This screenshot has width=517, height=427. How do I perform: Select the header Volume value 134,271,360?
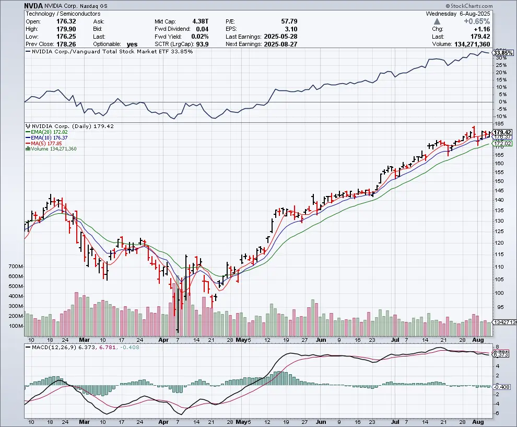click(472, 44)
